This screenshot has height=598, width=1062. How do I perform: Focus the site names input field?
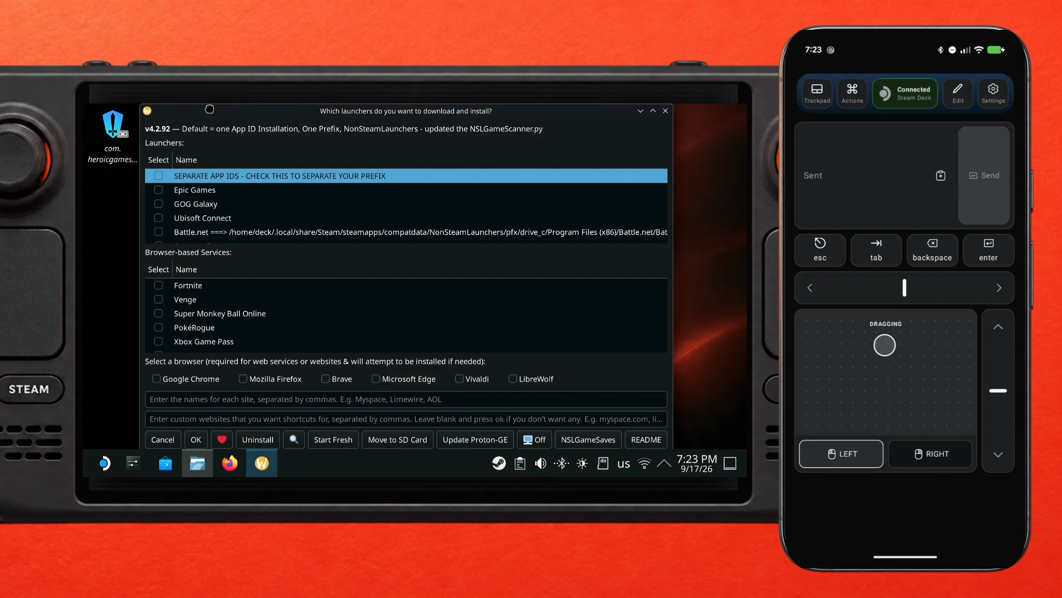pos(406,399)
